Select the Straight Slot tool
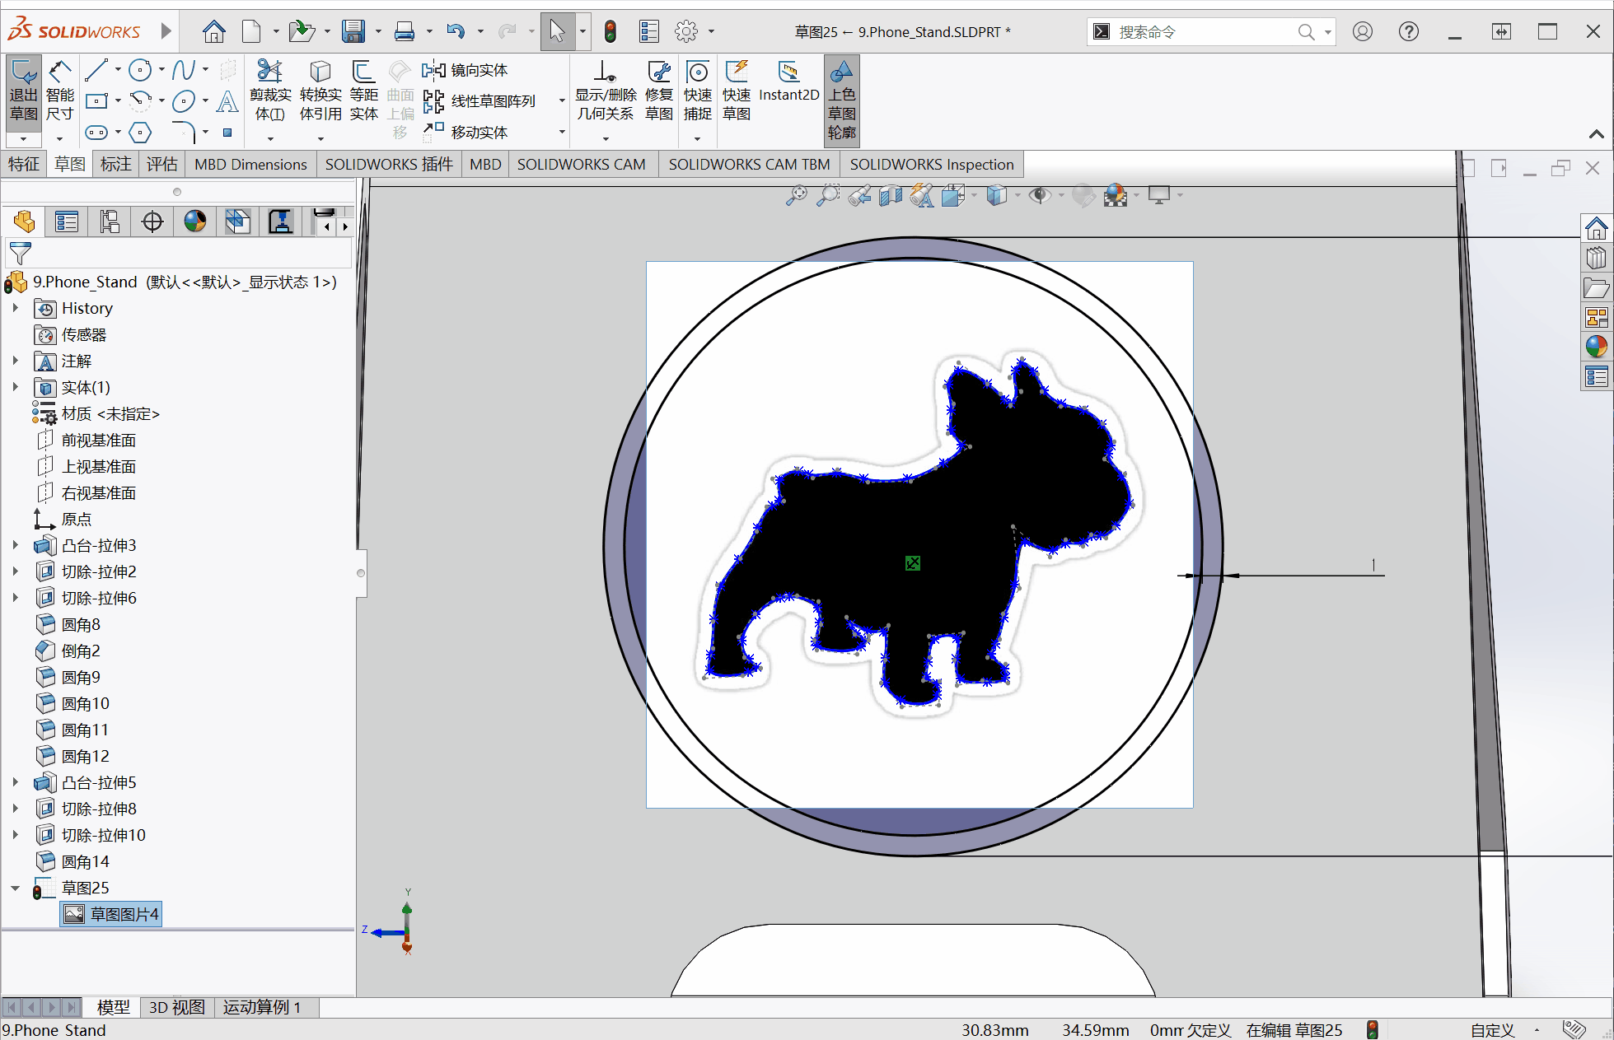Image resolution: width=1614 pixels, height=1040 pixels. click(96, 132)
